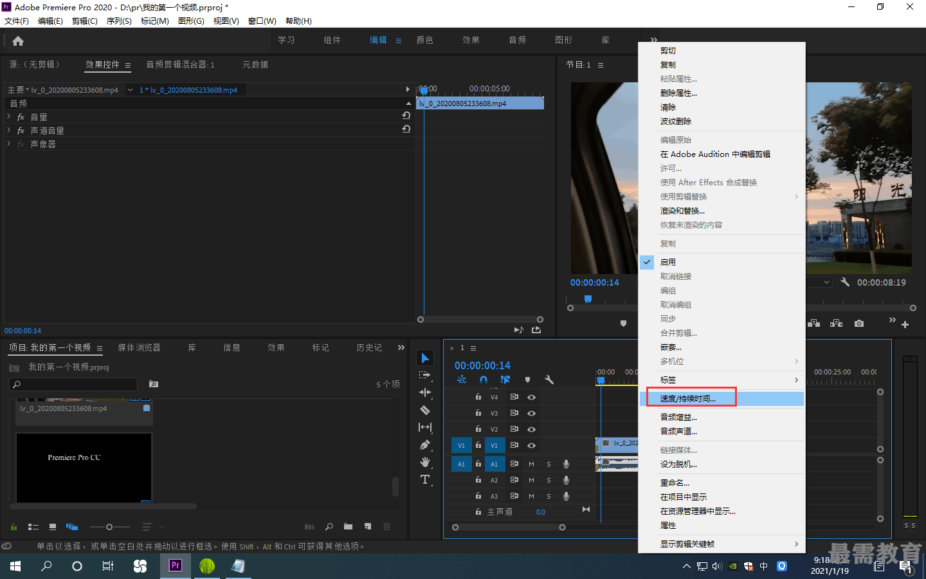Image resolution: width=926 pixels, height=579 pixels.
Task: Toggle insert sequences as nests option
Action: [x=462, y=380]
